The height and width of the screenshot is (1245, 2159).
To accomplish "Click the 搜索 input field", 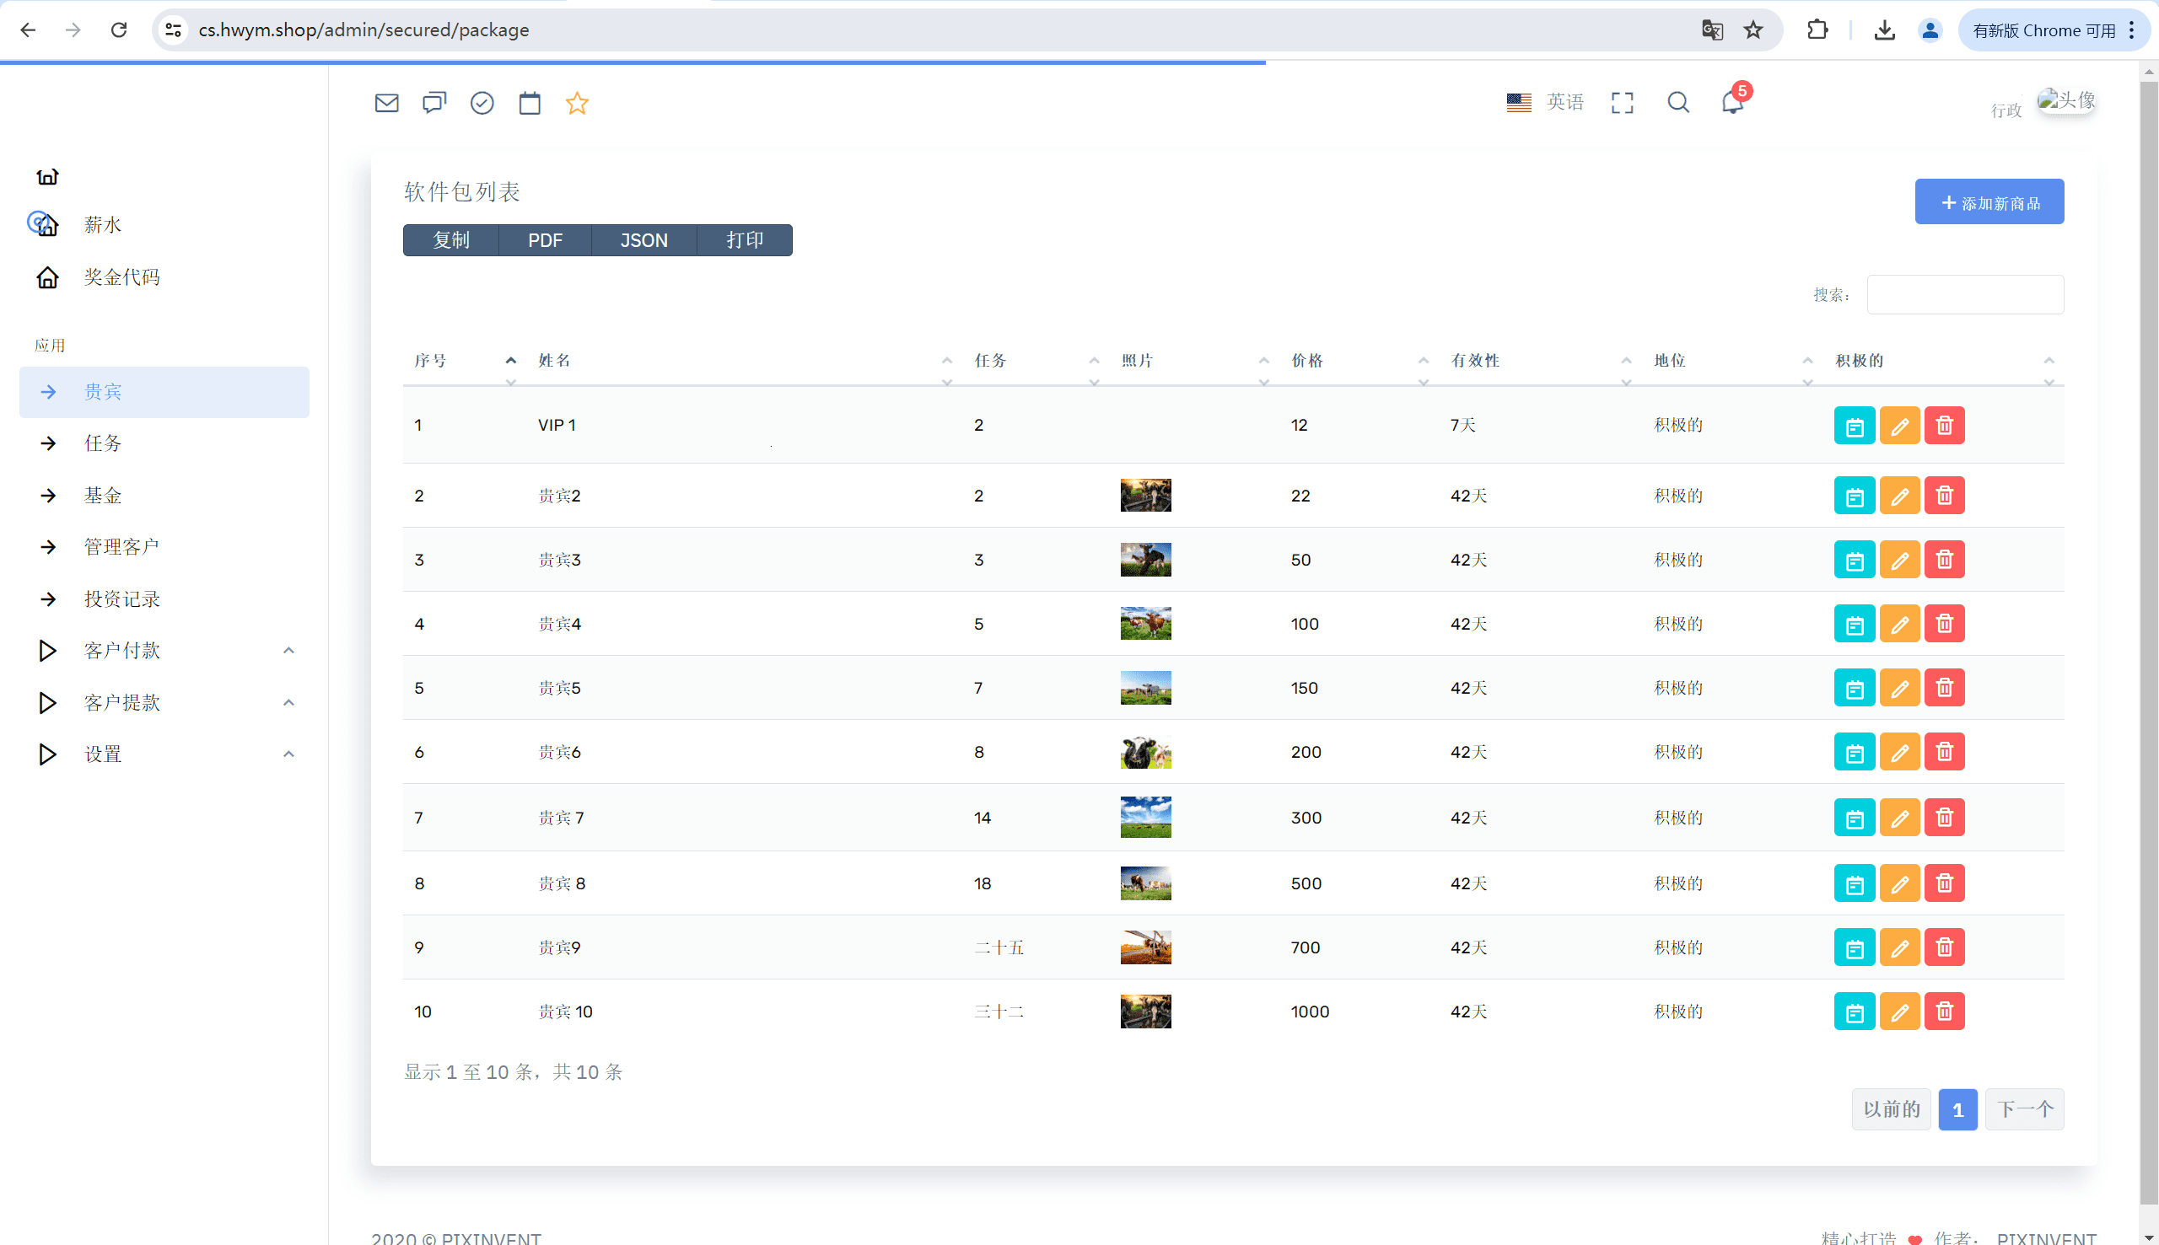I will [x=1964, y=295].
